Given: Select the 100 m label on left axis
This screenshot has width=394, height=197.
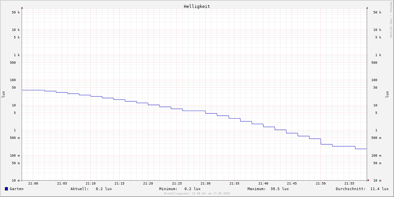Looking at the screenshot, I should pyautogui.click(x=15, y=156).
